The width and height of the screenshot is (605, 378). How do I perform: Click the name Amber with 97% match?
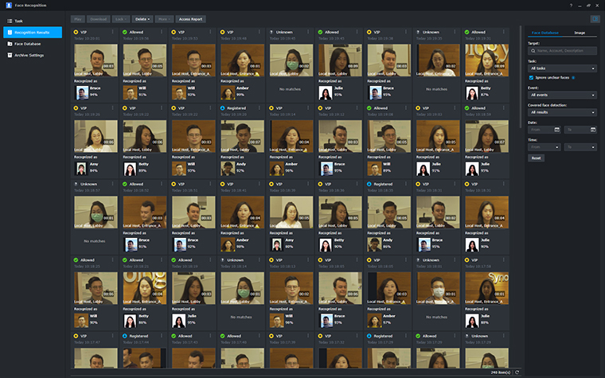click(388, 316)
